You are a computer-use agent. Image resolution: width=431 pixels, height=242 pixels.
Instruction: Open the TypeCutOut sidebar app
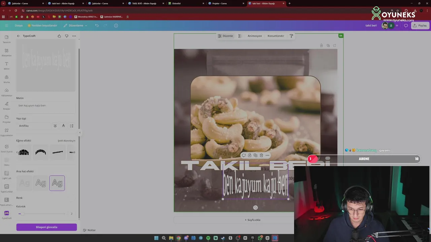click(6, 189)
